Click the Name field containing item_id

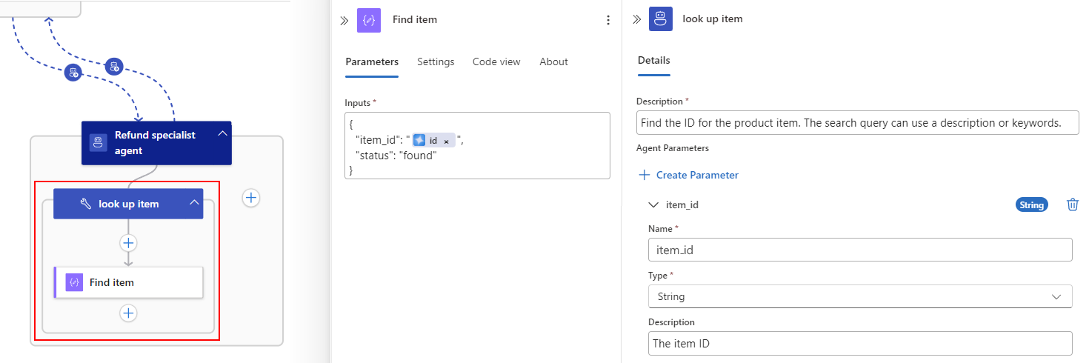(x=859, y=250)
